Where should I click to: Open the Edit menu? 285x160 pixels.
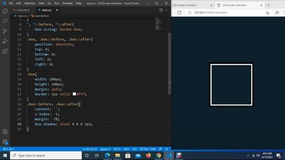(x=19, y=3)
